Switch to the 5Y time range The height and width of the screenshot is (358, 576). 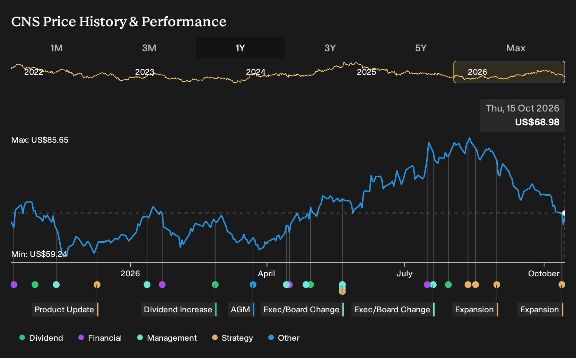[x=421, y=48]
